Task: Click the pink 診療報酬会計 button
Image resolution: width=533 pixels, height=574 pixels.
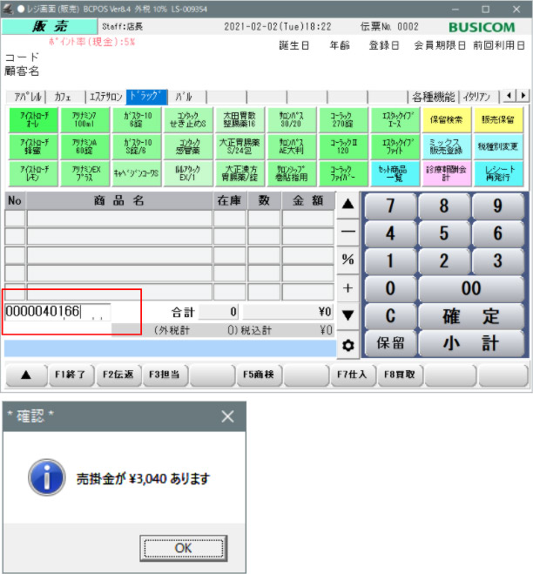Action: [x=447, y=172]
